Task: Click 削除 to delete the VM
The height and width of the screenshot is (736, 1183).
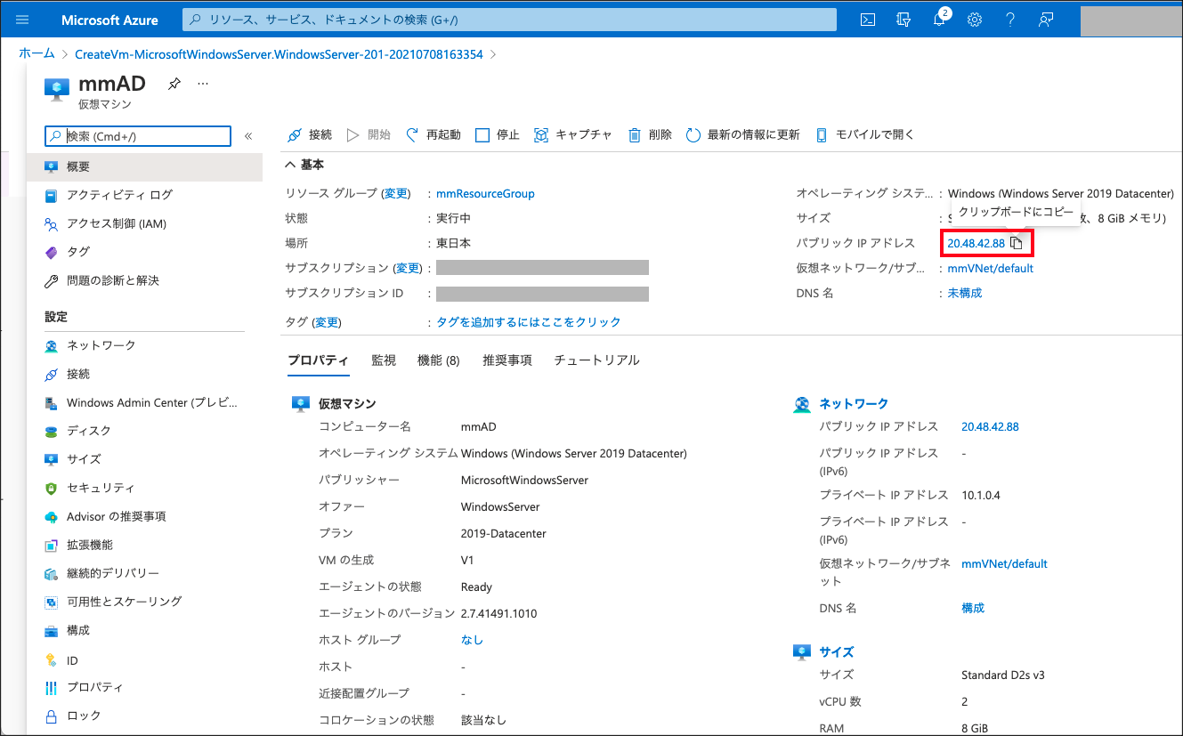Action: pos(650,134)
